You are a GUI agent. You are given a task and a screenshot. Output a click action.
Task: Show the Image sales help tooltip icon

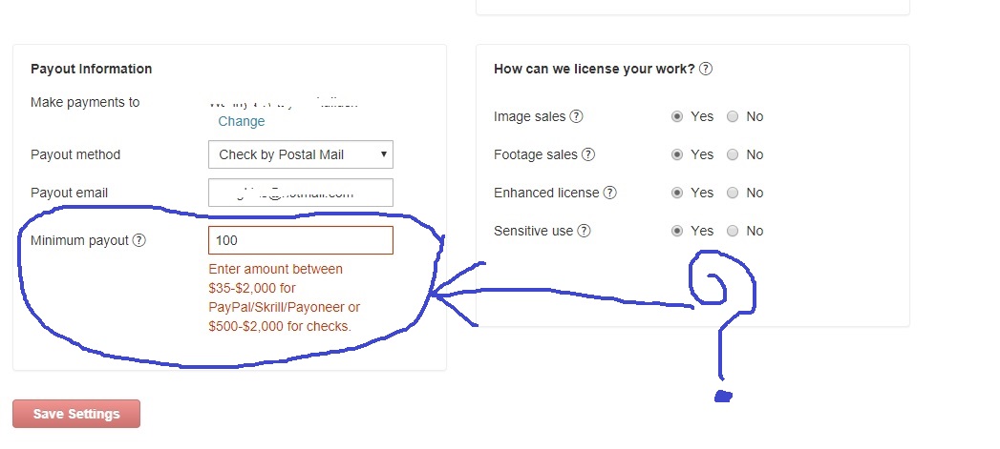576,116
